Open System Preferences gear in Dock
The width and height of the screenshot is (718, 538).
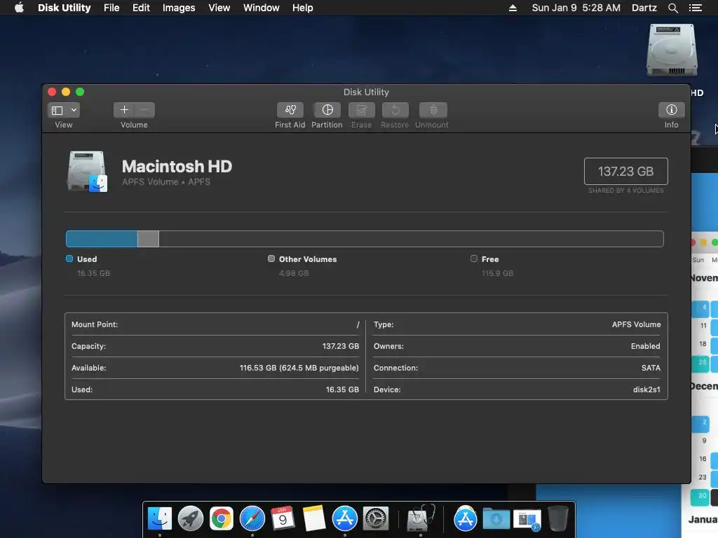pyautogui.click(x=376, y=519)
